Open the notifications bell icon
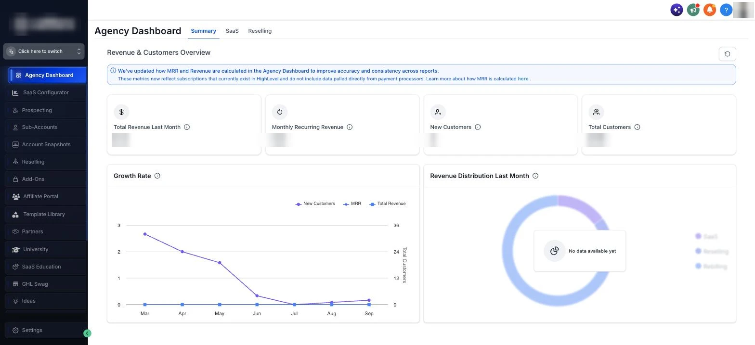The width and height of the screenshot is (755, 345). pos(709,10)
